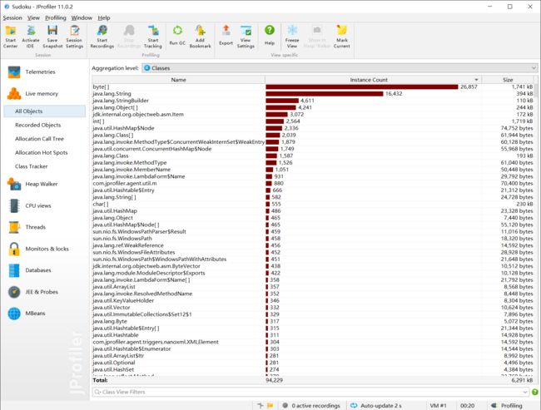Click green help icon beside class filter
The width and height of the screenshot is (541, 410).
click(535, 392)
